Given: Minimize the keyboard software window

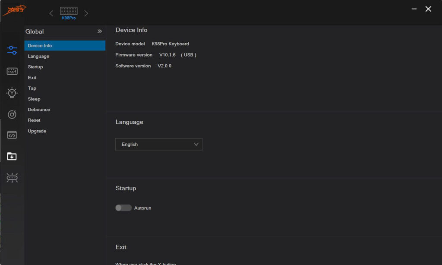Looking at the screenshot, I should (414, 9).
